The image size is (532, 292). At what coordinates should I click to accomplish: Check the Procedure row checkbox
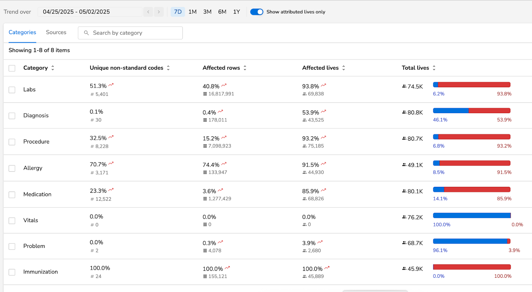pos(12,142)
